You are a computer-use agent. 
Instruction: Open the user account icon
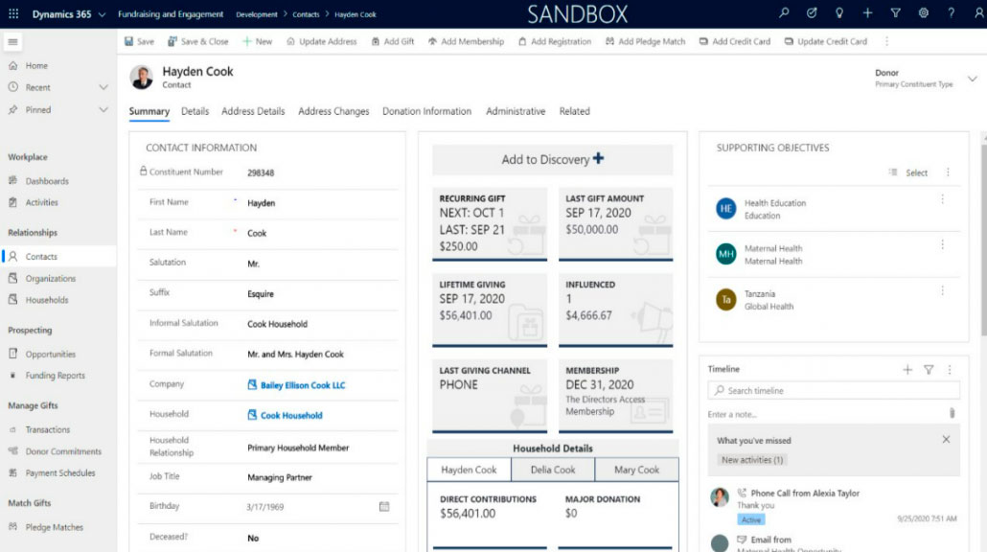tap(978, 13)
